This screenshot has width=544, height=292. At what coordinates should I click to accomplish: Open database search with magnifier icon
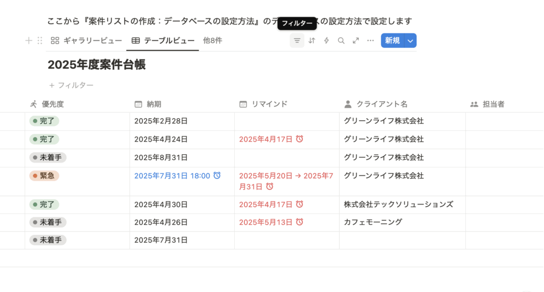[341, 41]
